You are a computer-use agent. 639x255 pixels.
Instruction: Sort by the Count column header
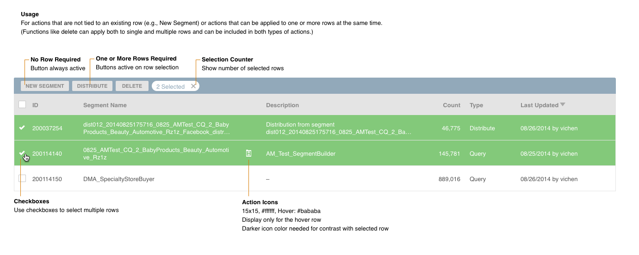point(452,105)
